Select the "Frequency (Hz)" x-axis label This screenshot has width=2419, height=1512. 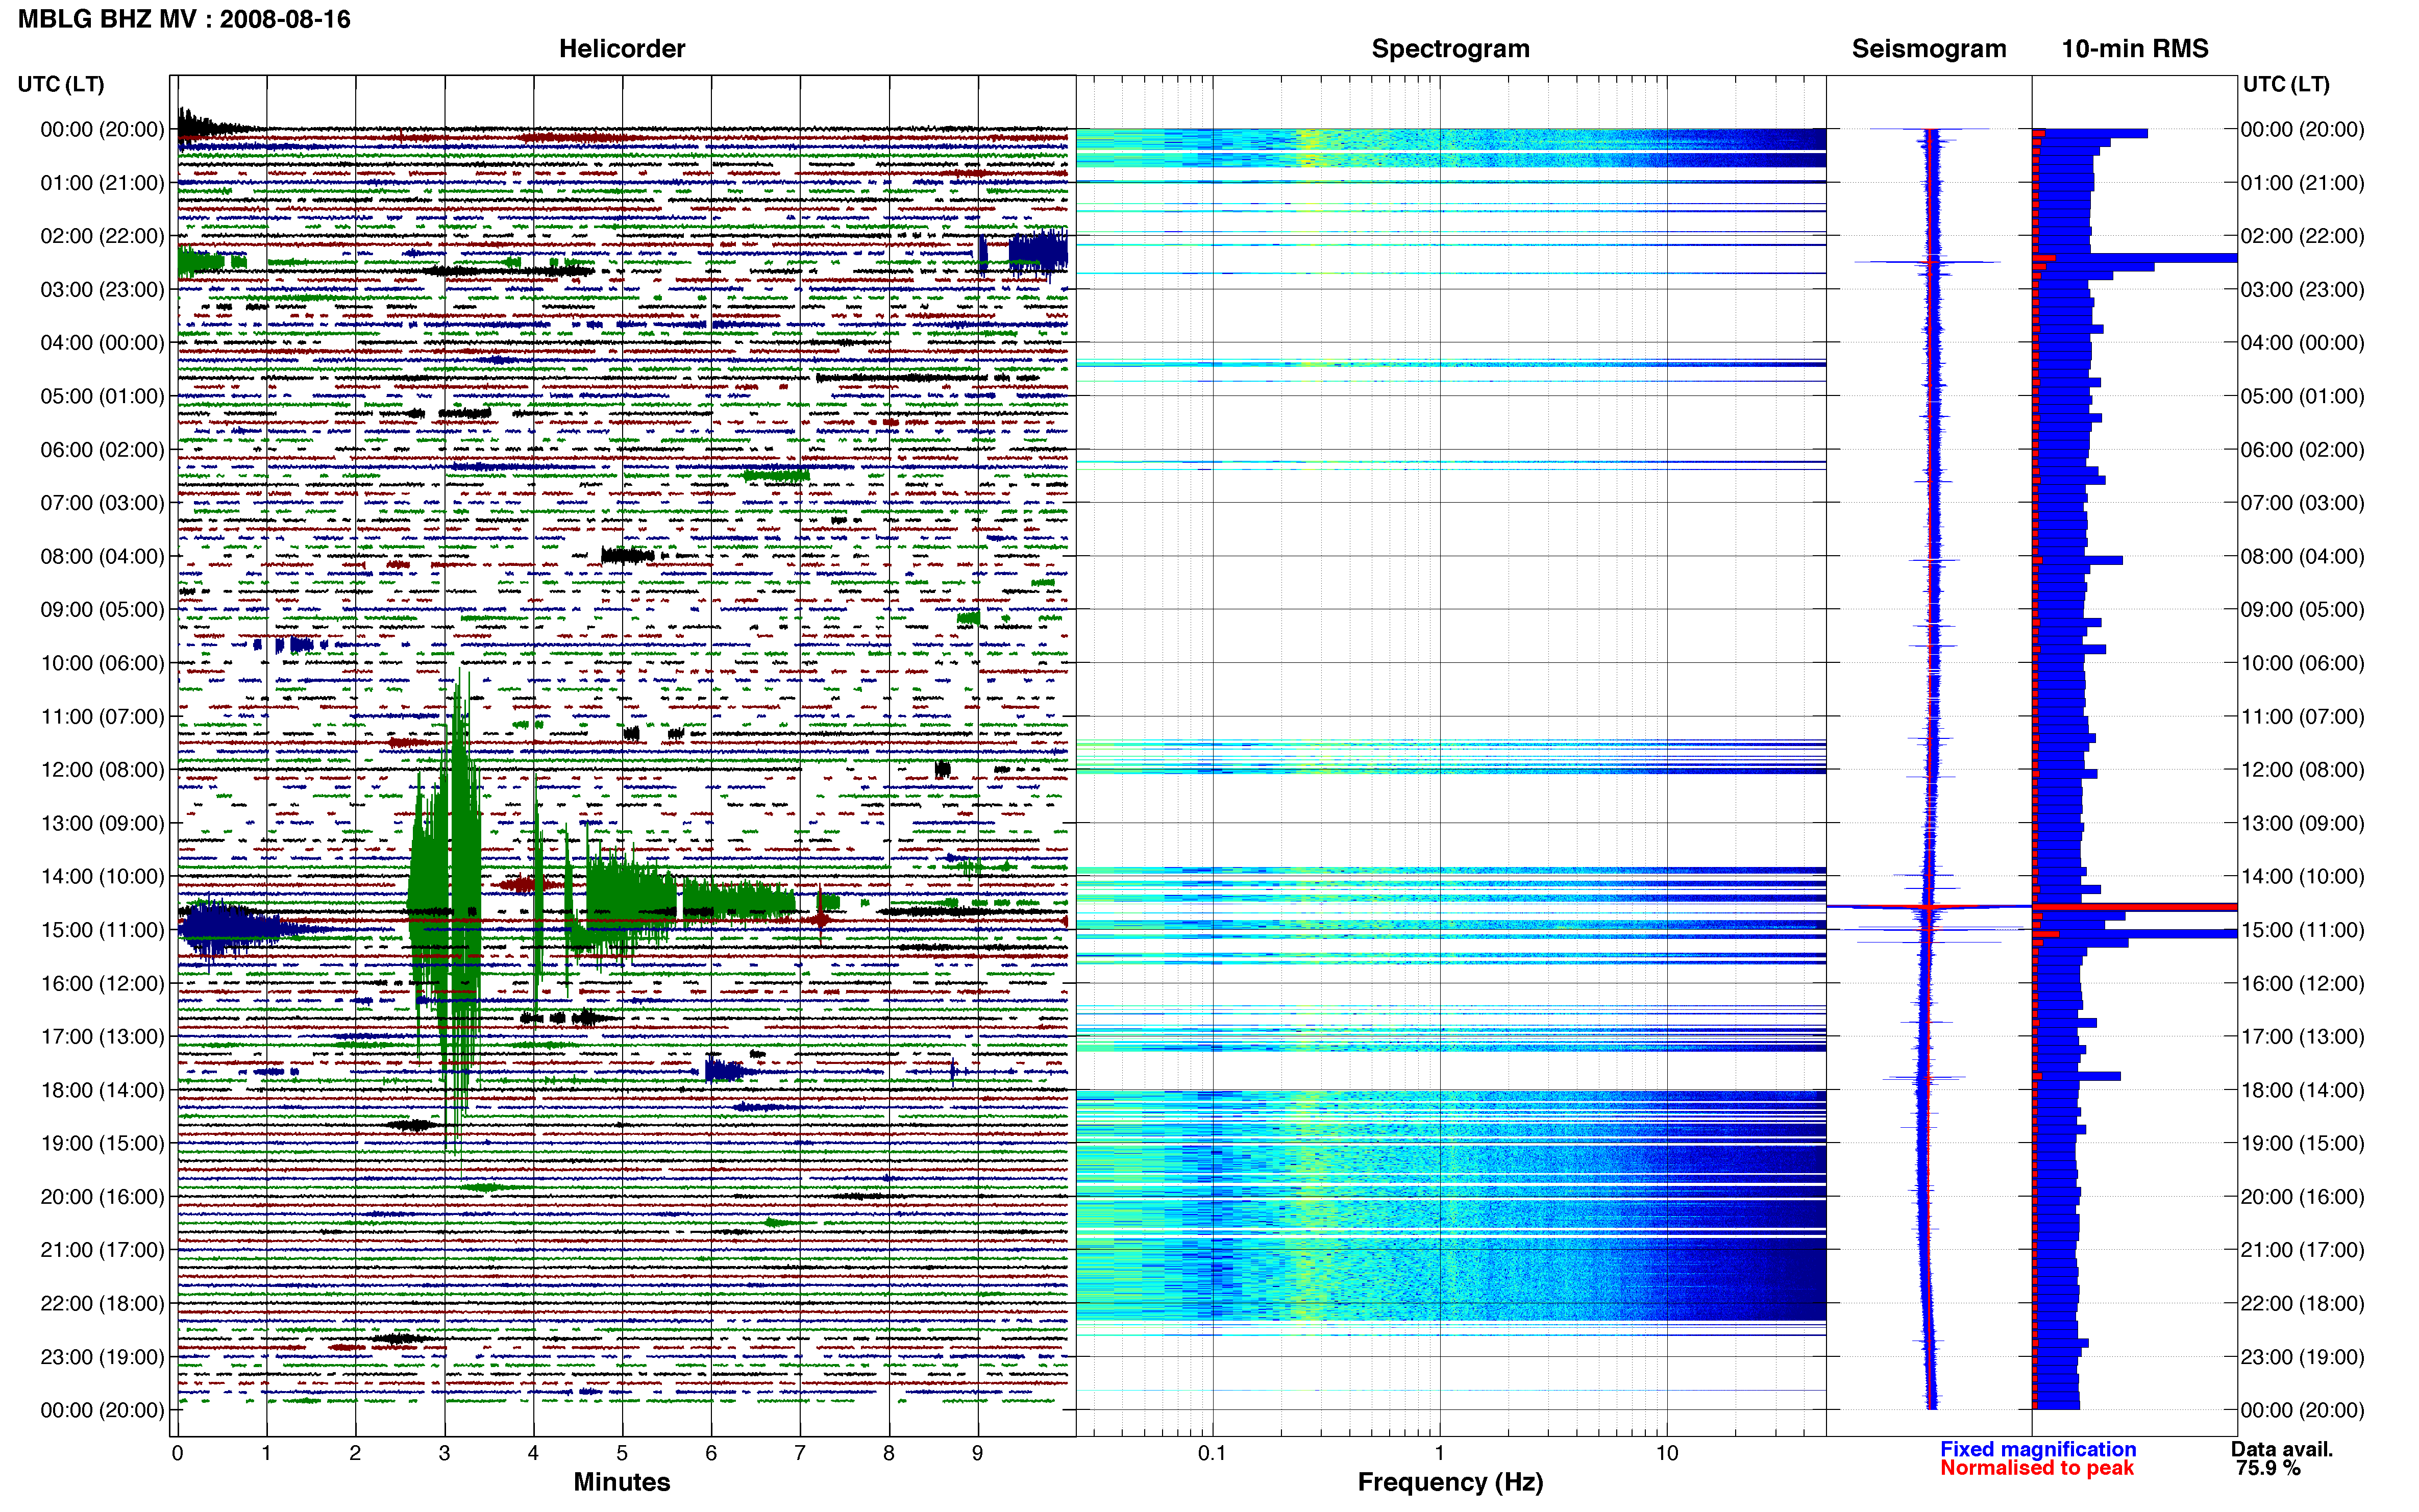tap(1450, 1482)
